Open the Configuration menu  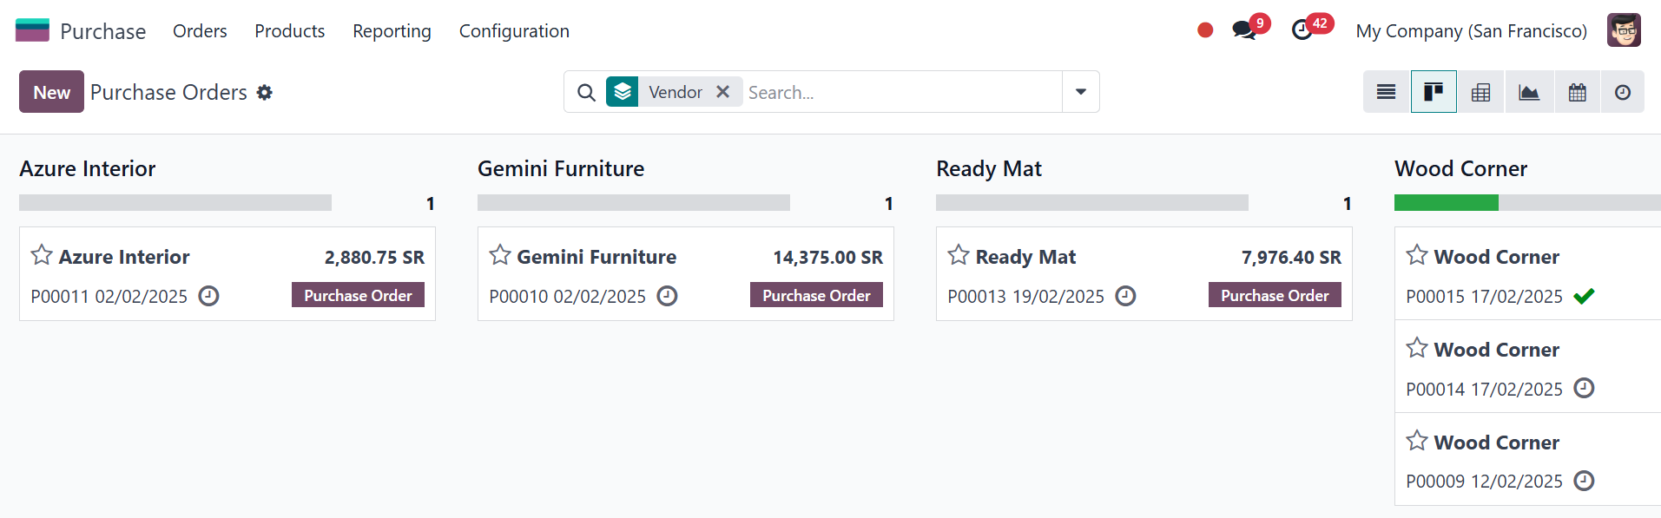tap(514, 31)
